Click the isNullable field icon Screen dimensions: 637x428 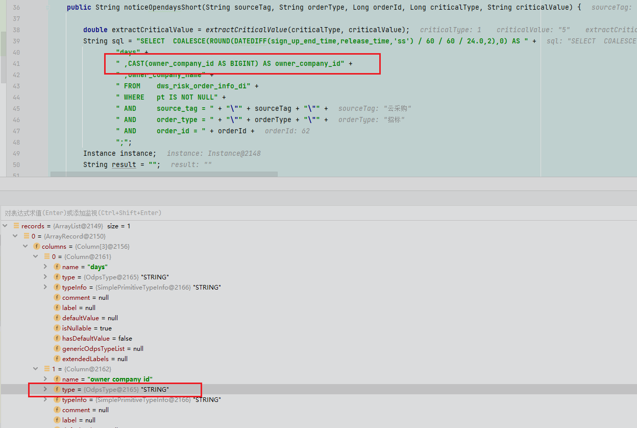pos(57,328)
